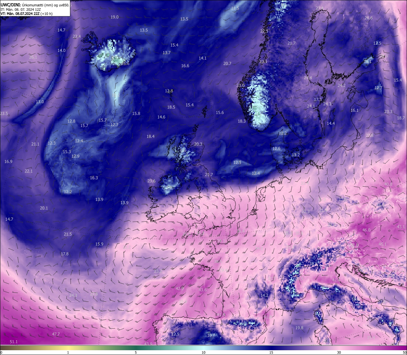Click the 16.3 value label
Image resolution: width=407 pixels, height=355 pixels.
click(94, 178)
